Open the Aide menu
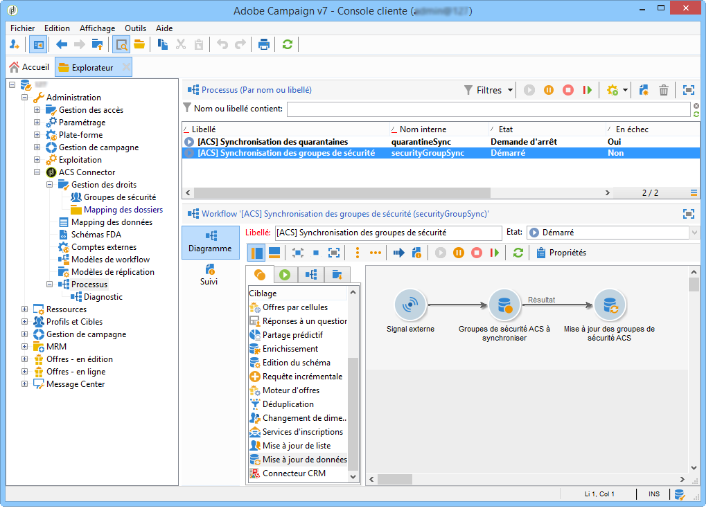Screen dimensions: 713x515 click(x=164, y=28)
